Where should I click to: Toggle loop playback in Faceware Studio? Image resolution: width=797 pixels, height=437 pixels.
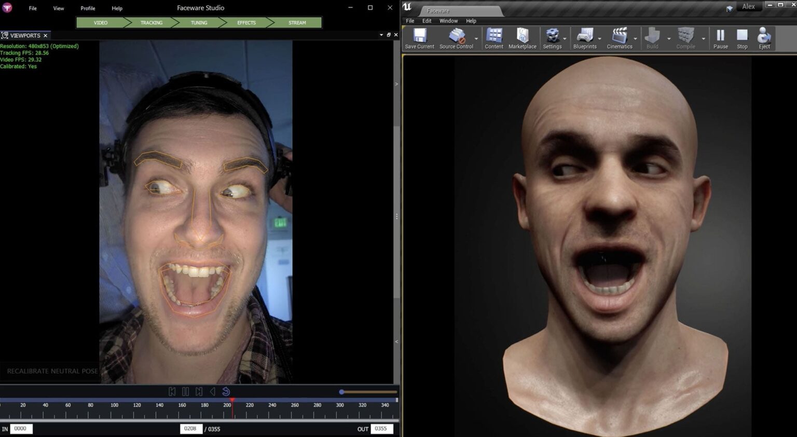(225, 391)
